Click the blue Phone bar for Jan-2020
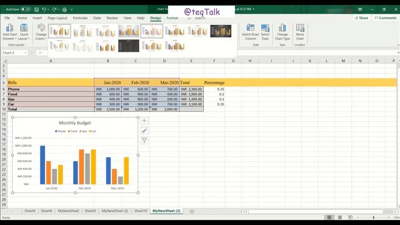This screenshot has width=400, height=225. [42, 165]
